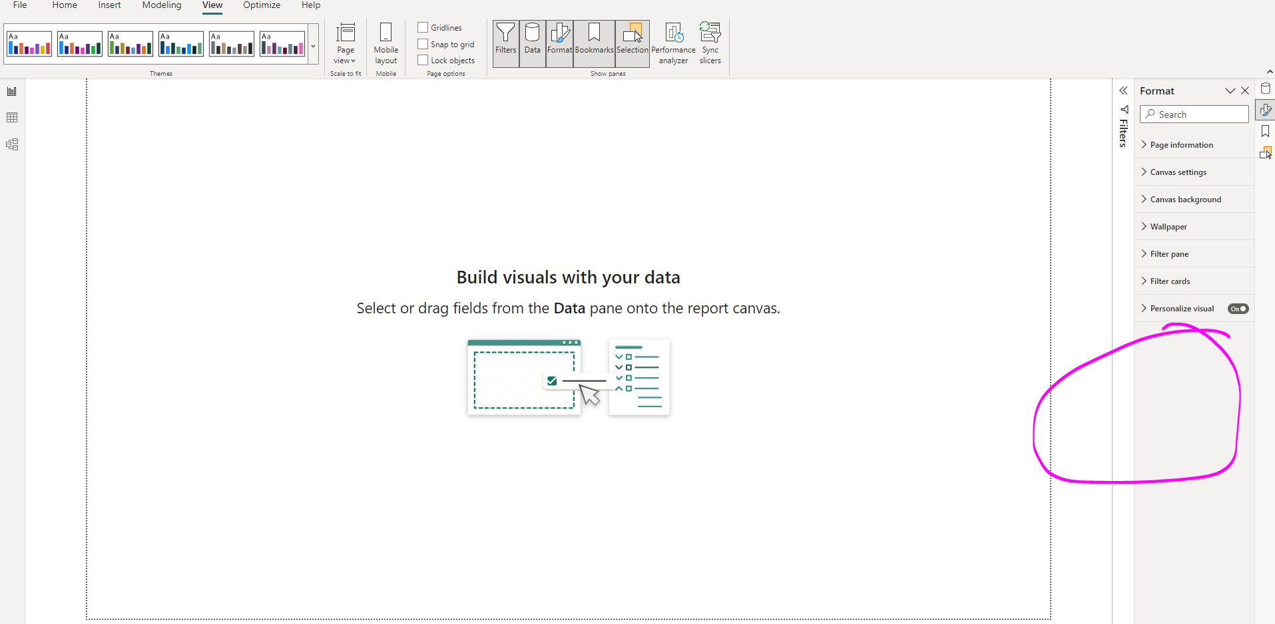Switch to Report view in left sidebar
Viewport: 1275px width, 624px height.
(12, 91)
